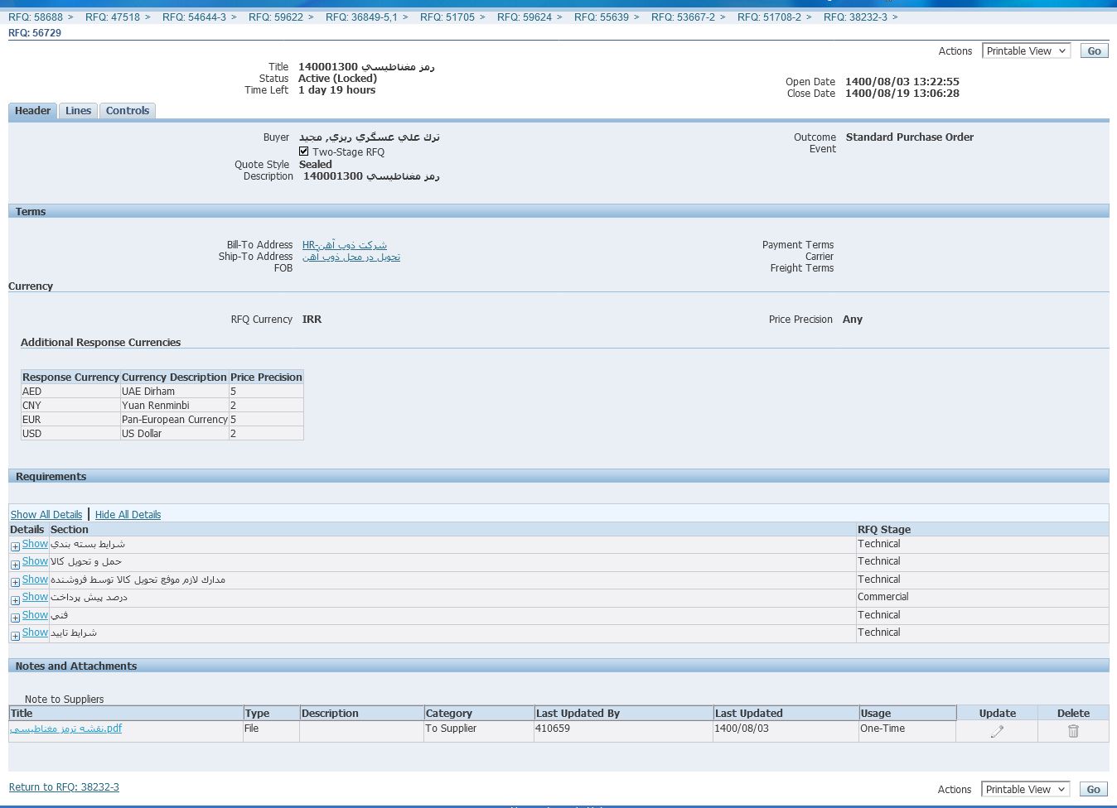Click Return to RFQ: 38232-3 link
Image resolution: width=1117 pixels, height=808 pixels.
[x=64, y=787]
